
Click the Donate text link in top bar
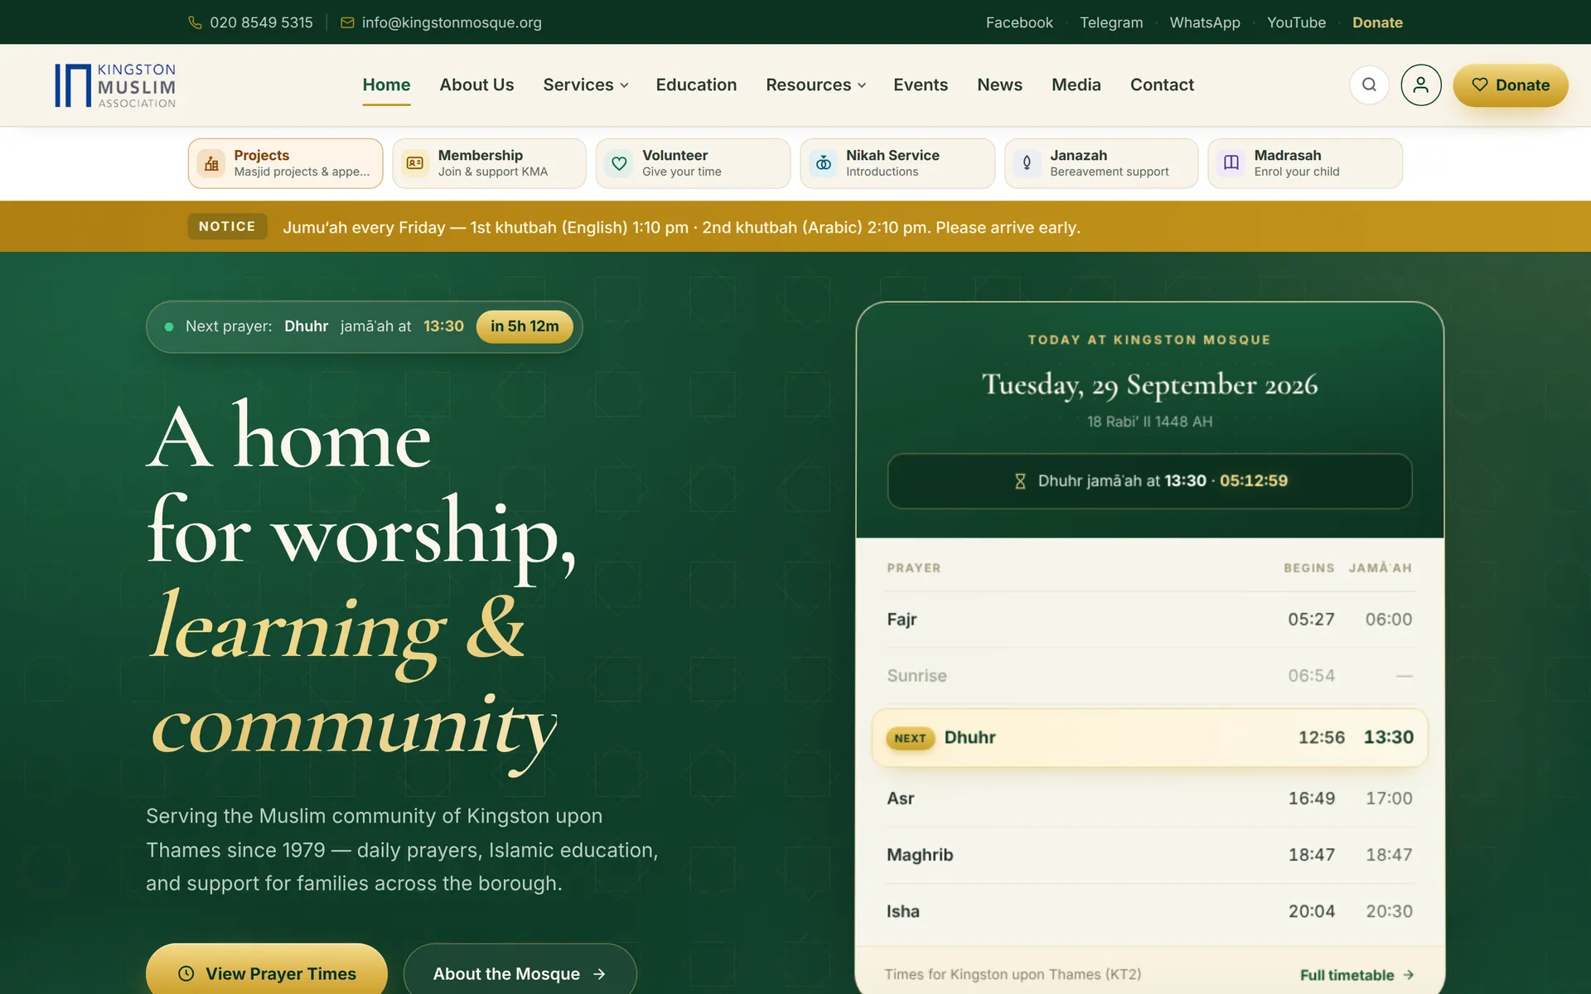[x=1377, y=22]
